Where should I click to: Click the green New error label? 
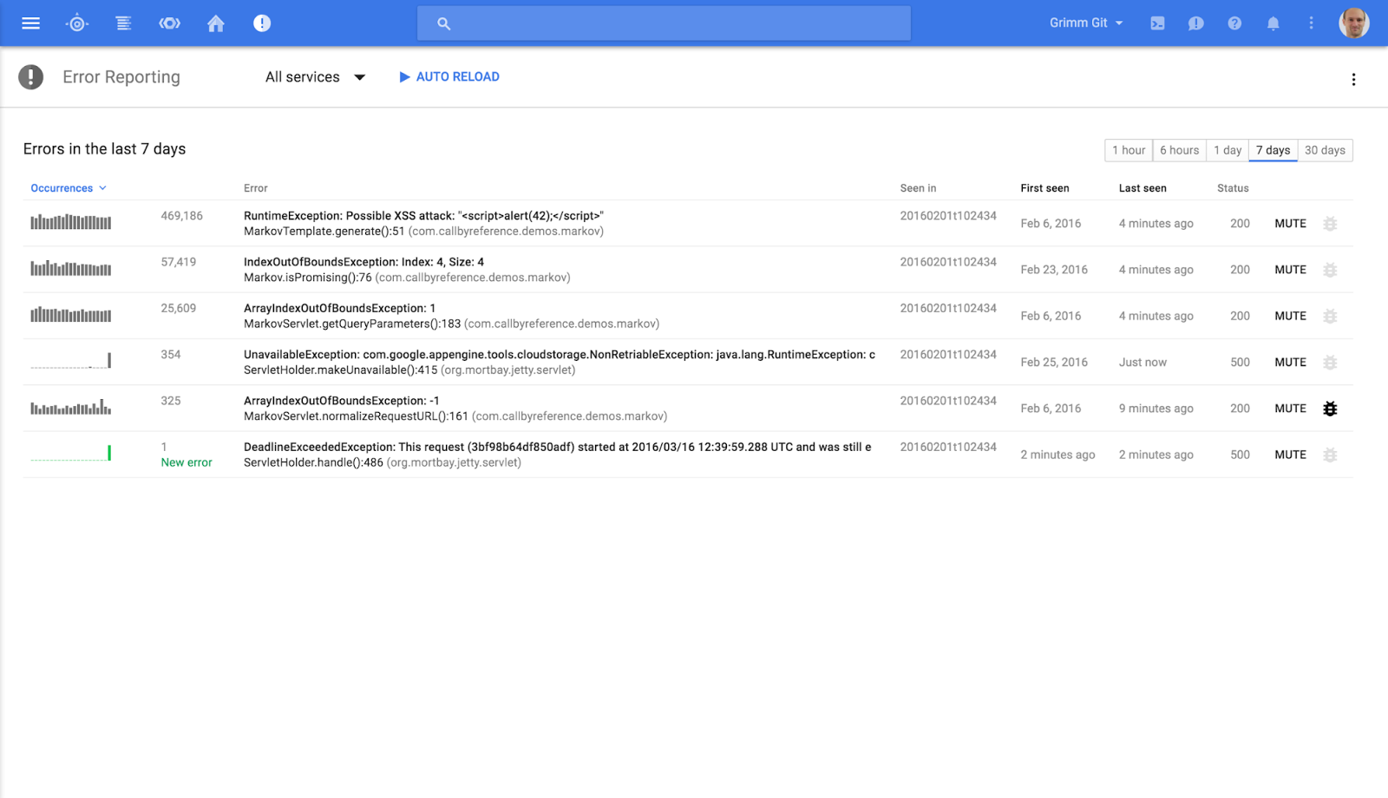pyautogui.click(x=187, y=462)
